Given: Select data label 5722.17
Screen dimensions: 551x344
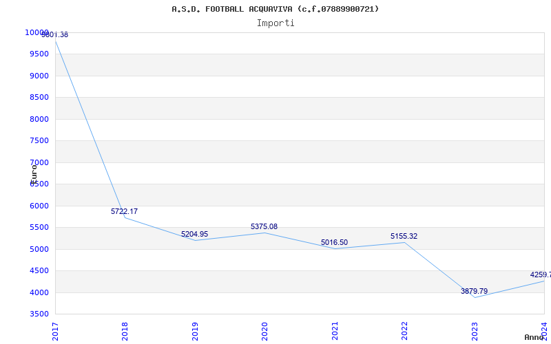Looking at the screenshot, I should coord(125,212).
